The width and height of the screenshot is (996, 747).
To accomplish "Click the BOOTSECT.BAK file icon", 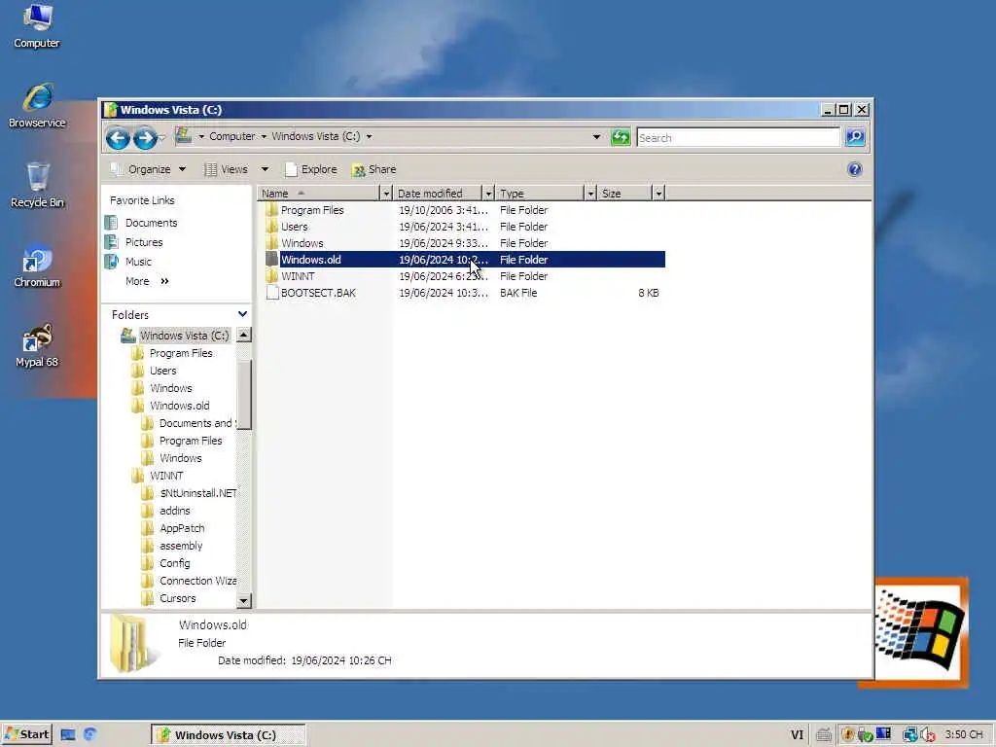I will pos(272,293).
